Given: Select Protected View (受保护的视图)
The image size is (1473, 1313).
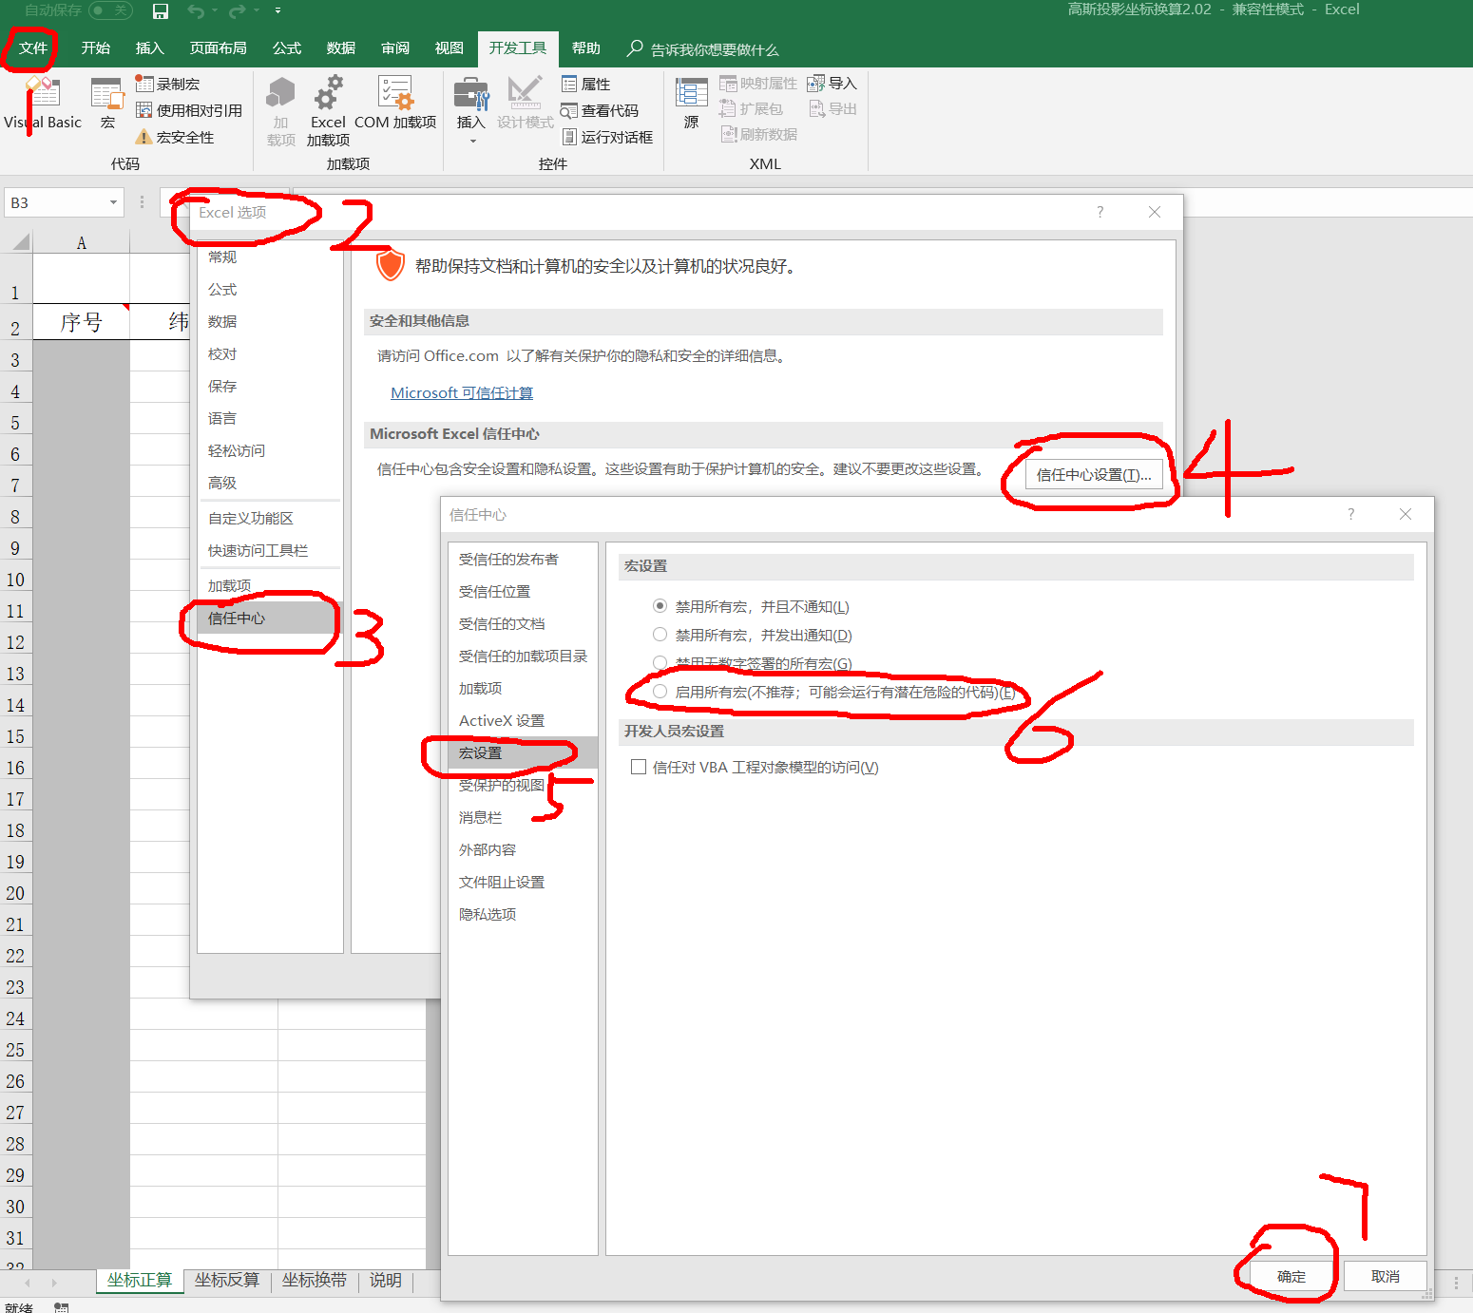Looking at the screenshot, I should coord(523,785).
